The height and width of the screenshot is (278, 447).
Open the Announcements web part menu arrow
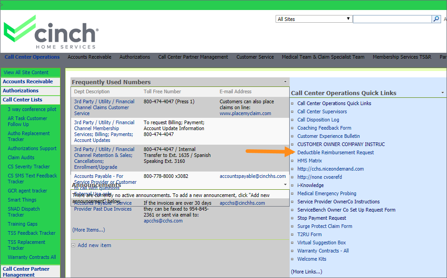click(286, 185)
